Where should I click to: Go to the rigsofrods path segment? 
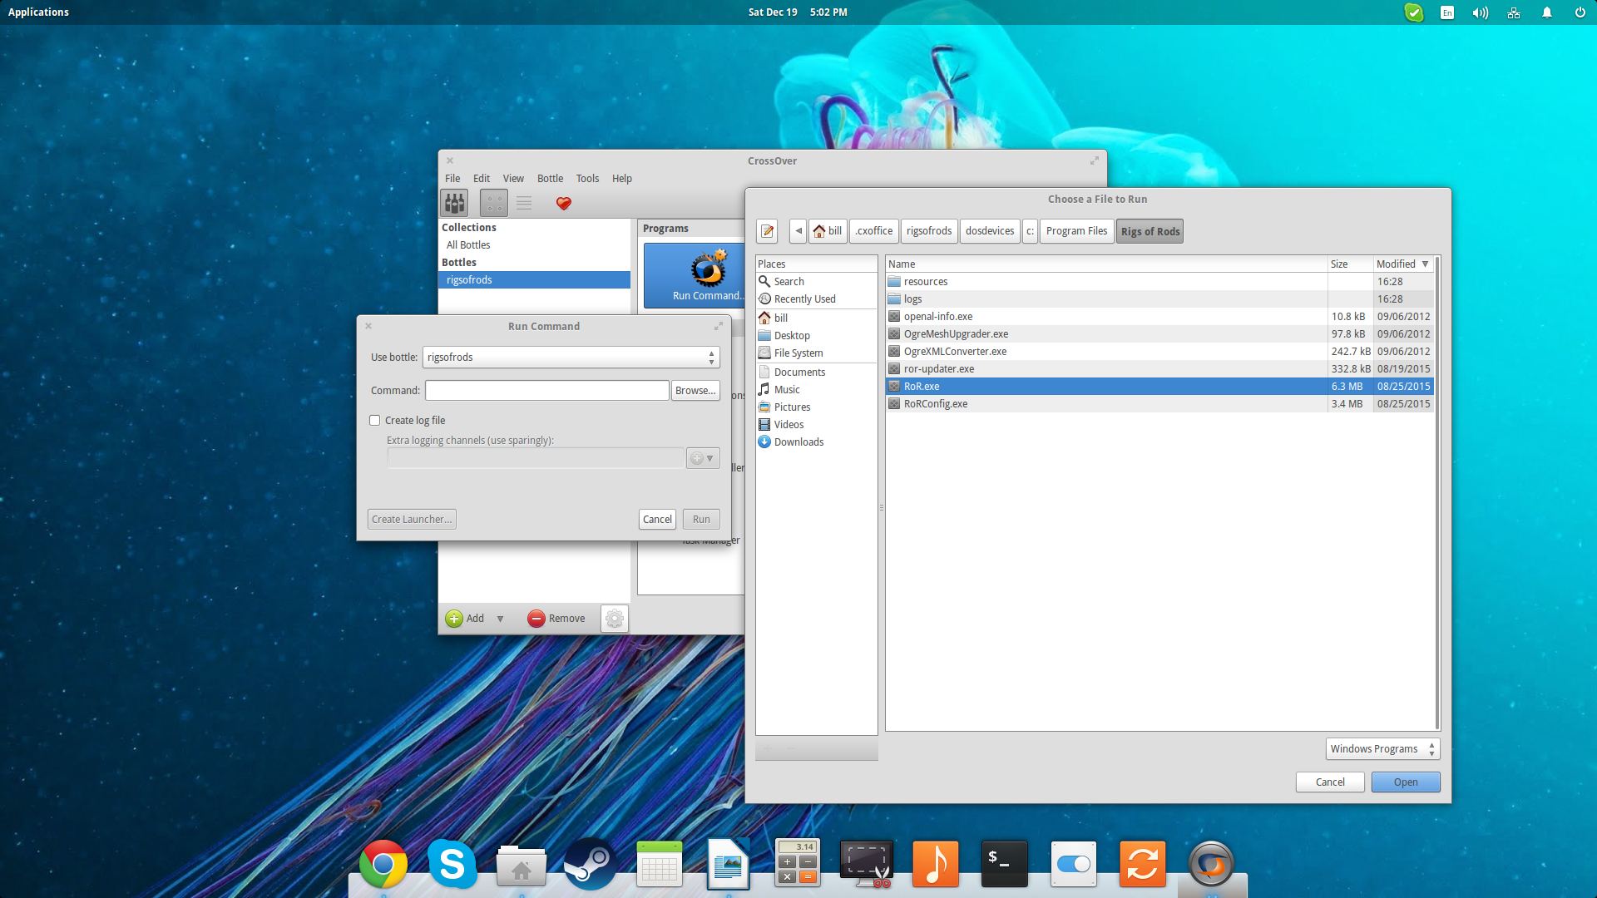tap(929, 231)
